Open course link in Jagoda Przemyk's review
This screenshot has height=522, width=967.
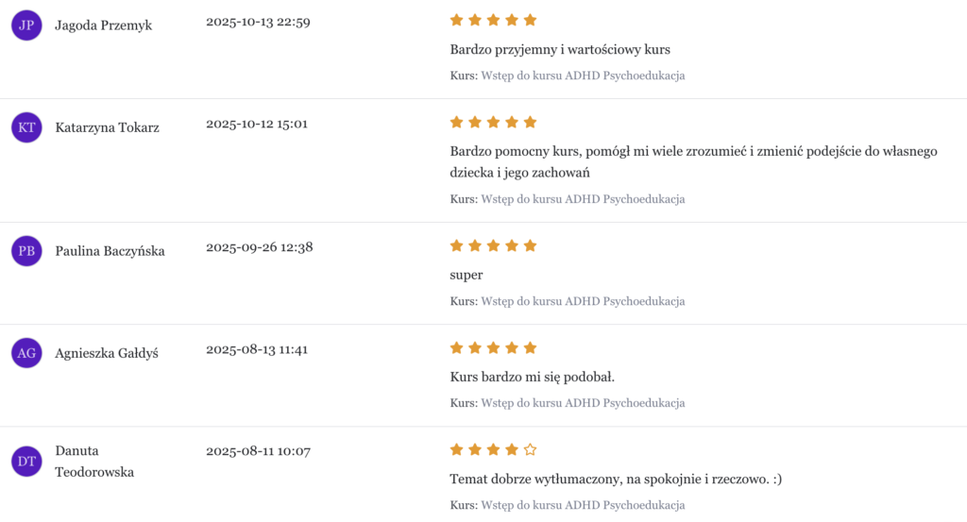point(583,76)
